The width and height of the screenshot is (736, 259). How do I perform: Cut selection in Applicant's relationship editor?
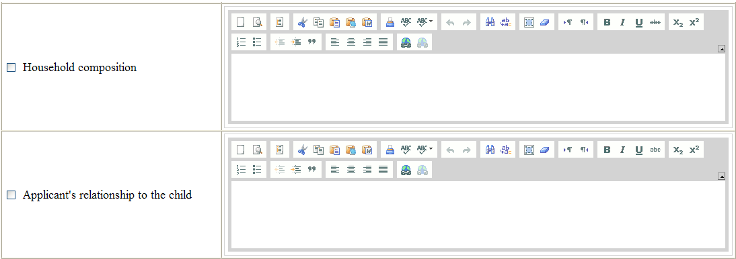pyautogui.click(x=302, y=150)
